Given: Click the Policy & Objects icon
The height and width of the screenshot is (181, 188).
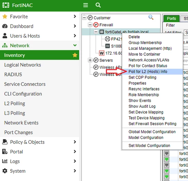Looking at the screenshot, I should 5,142.
